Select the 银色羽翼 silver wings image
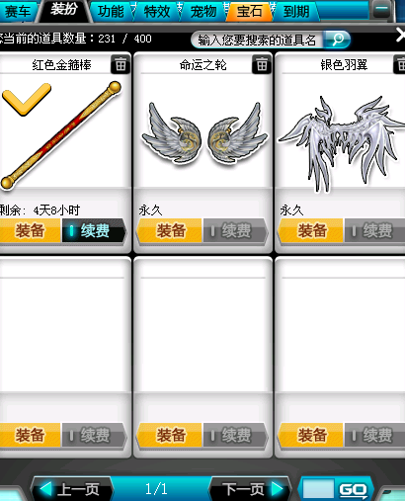The width and height of the screenshot is (405, 501). coord(343,143)
